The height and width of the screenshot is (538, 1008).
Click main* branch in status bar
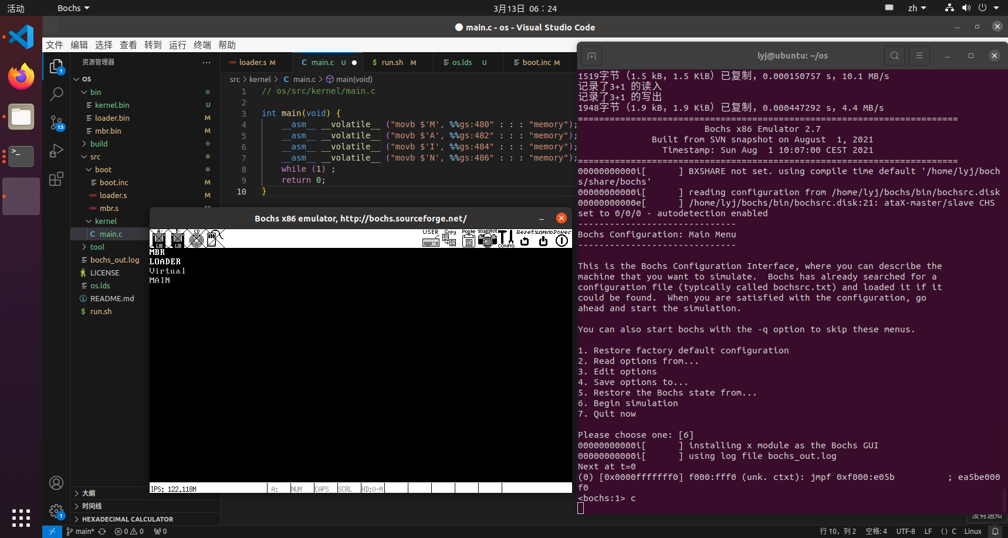(80, 532)
